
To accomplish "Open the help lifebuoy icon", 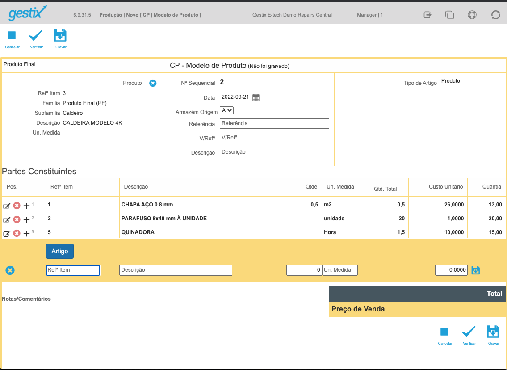I will [x=472, y=15].
